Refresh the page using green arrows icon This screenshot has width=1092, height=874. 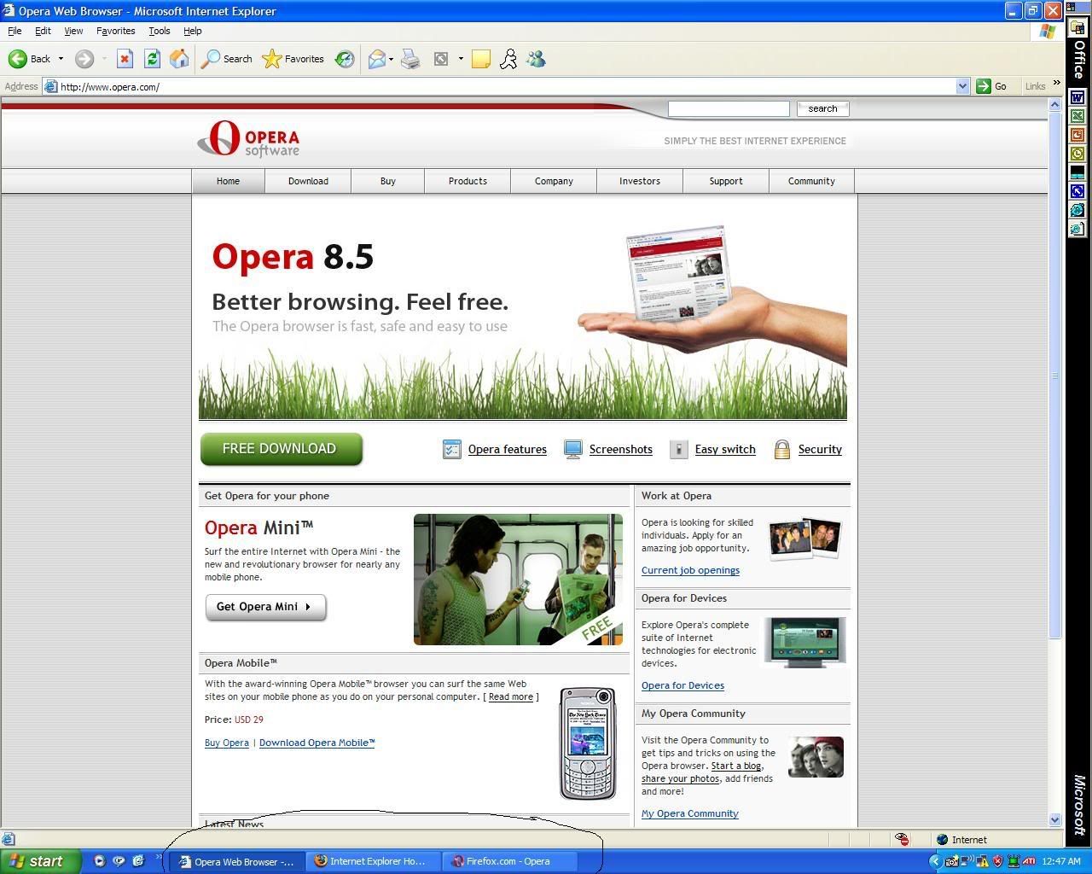pos(152,59)
